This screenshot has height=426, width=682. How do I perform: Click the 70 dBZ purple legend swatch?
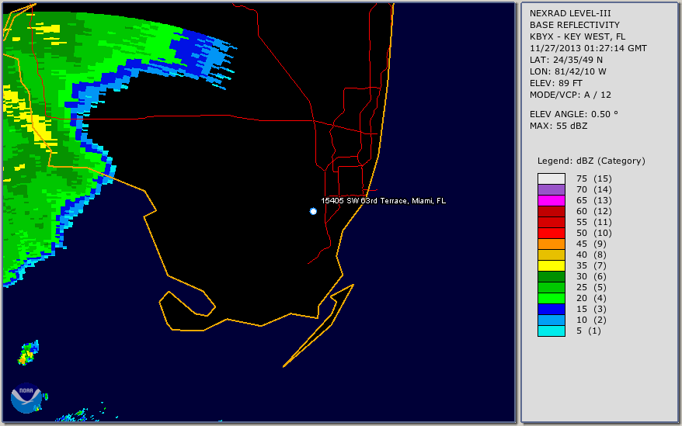coord(551,189)
